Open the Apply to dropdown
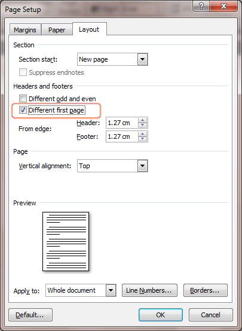The image size is (242, 331). (x=111, y=290)
